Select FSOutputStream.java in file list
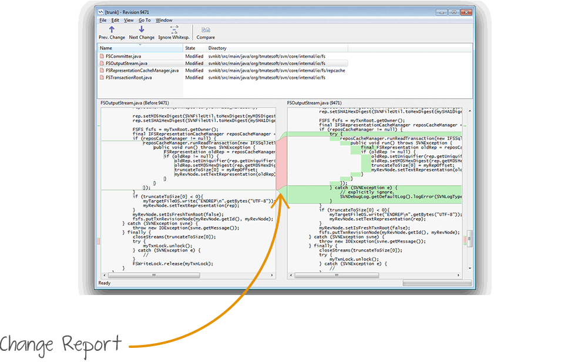This screenshot has width=564, height=362. [x=126, y=63]
